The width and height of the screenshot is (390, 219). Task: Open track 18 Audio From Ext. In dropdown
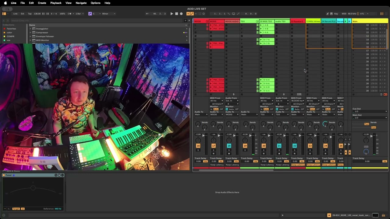232,101
